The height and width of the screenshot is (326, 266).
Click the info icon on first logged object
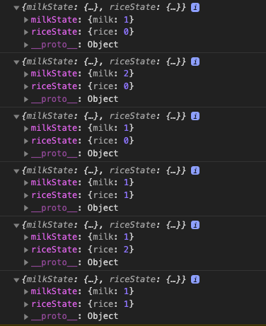coord(195,8)
